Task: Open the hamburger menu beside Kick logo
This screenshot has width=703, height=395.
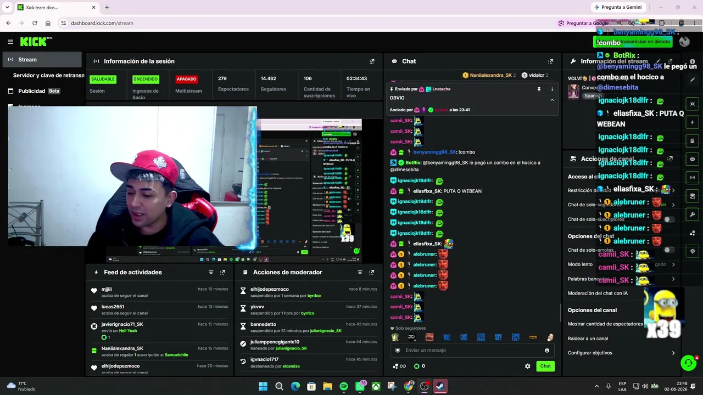Action: (x=10, y=42)
